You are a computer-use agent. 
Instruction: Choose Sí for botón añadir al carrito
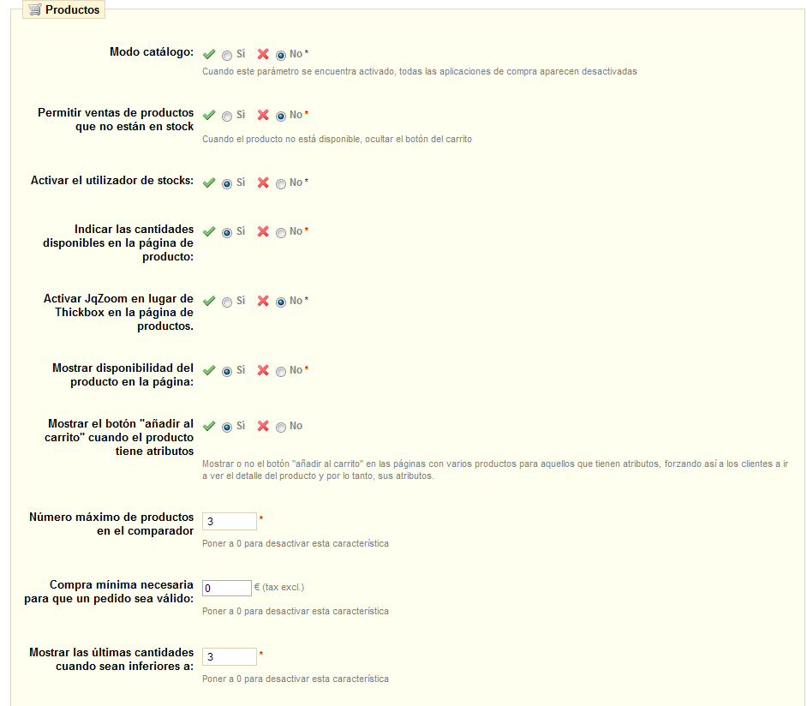227,427
